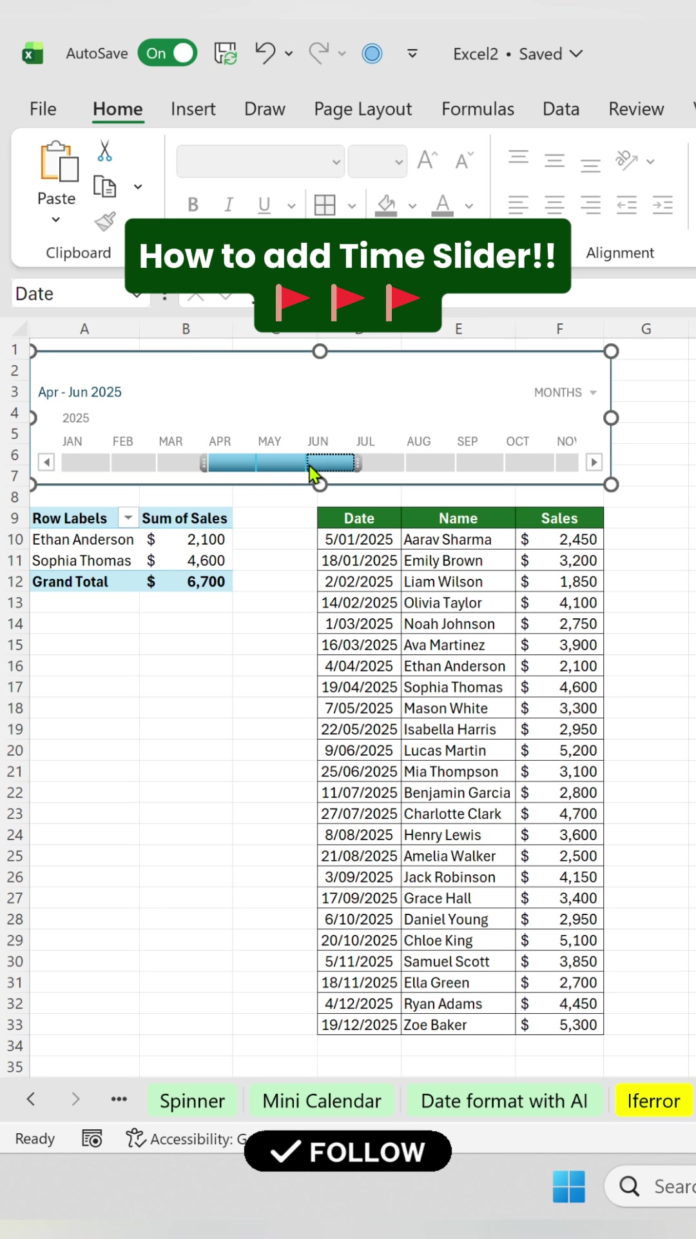This screenshot has height=1239, width=696.
Task: Click the previous sheet navigation arrow
Action: (30, 1099)
